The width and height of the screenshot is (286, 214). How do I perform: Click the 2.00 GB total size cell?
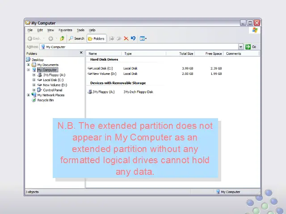coord(188,74)
